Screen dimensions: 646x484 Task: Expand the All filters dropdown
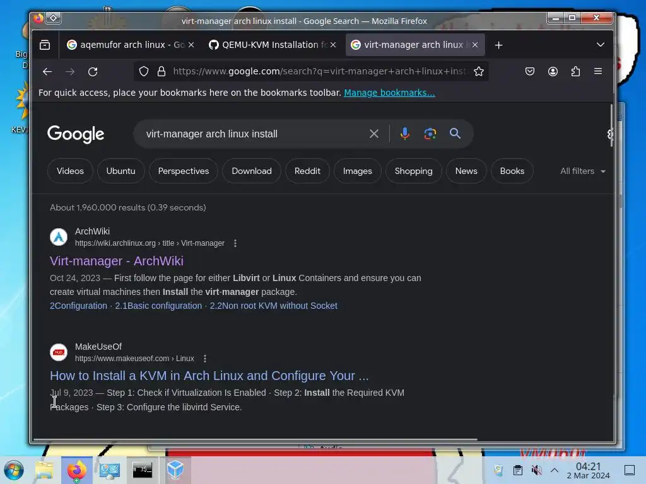point(582,171)
